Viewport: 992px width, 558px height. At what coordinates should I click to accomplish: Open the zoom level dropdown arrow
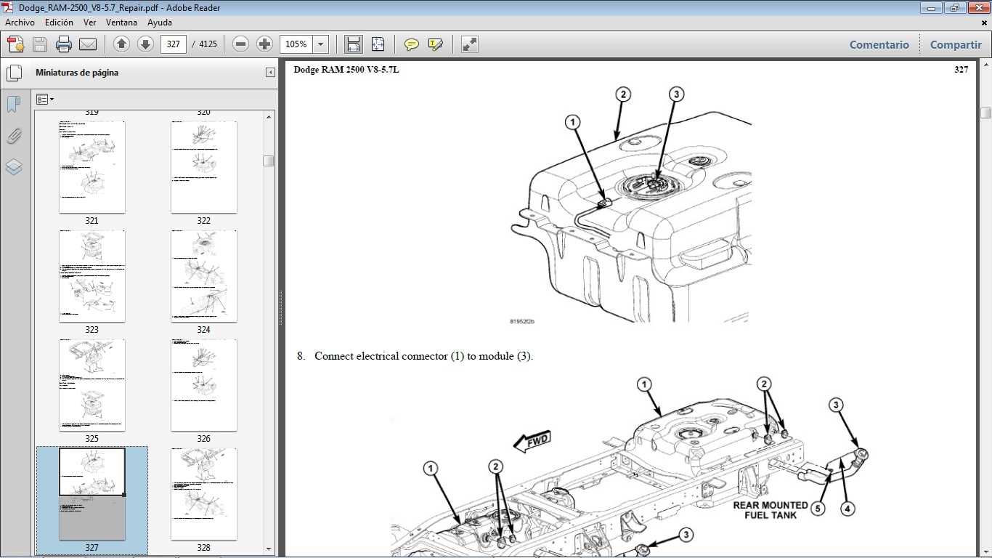(x=321, y=44)
